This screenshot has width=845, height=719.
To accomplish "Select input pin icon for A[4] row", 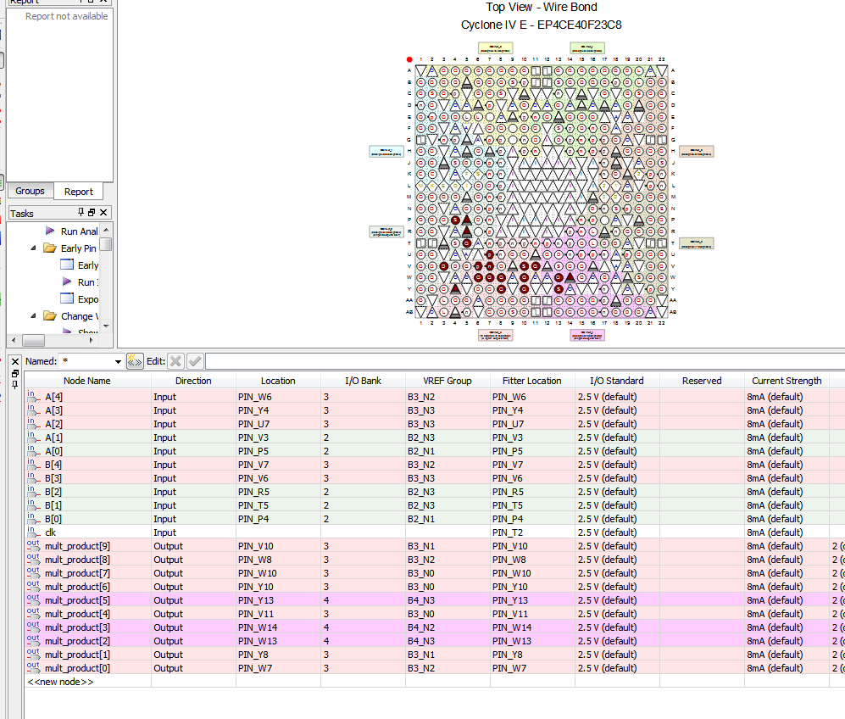I will [33, 396].
